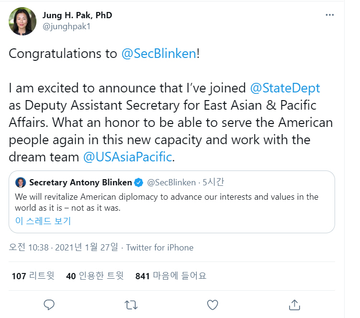View the 40 인용한 트윗 quote tweets
Image resolution: width=360 pixels, height=318 pixels.
95,275
